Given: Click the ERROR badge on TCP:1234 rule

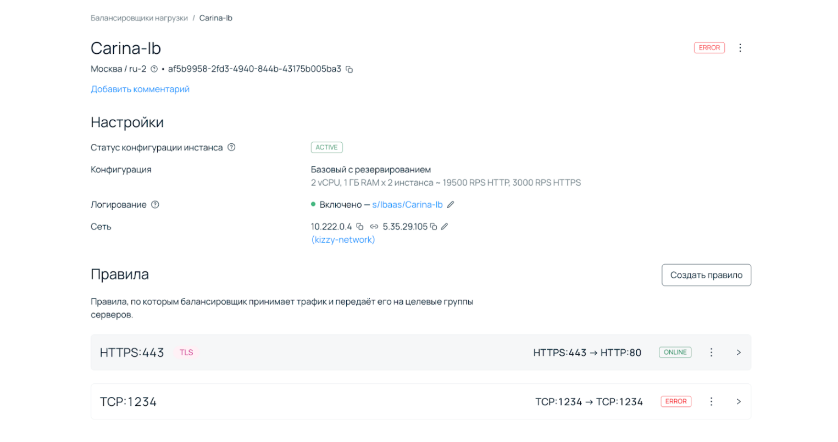Looking at the screenshot, I should tap(676, 401).
